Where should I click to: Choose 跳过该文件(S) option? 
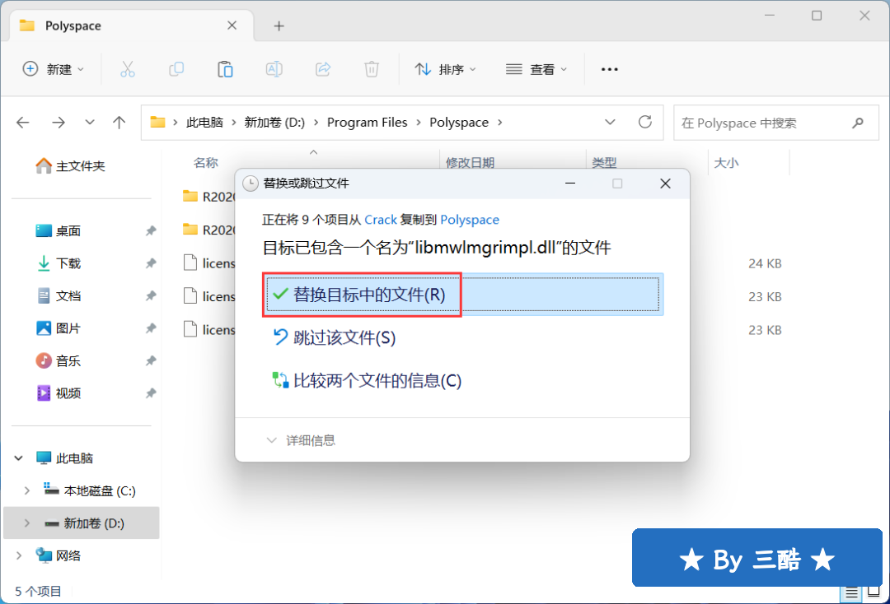pos(335,337)
